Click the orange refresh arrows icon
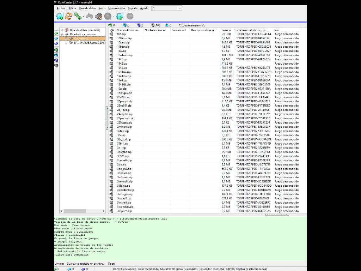Screen dimensions: 361x271 tap(69, 16)
